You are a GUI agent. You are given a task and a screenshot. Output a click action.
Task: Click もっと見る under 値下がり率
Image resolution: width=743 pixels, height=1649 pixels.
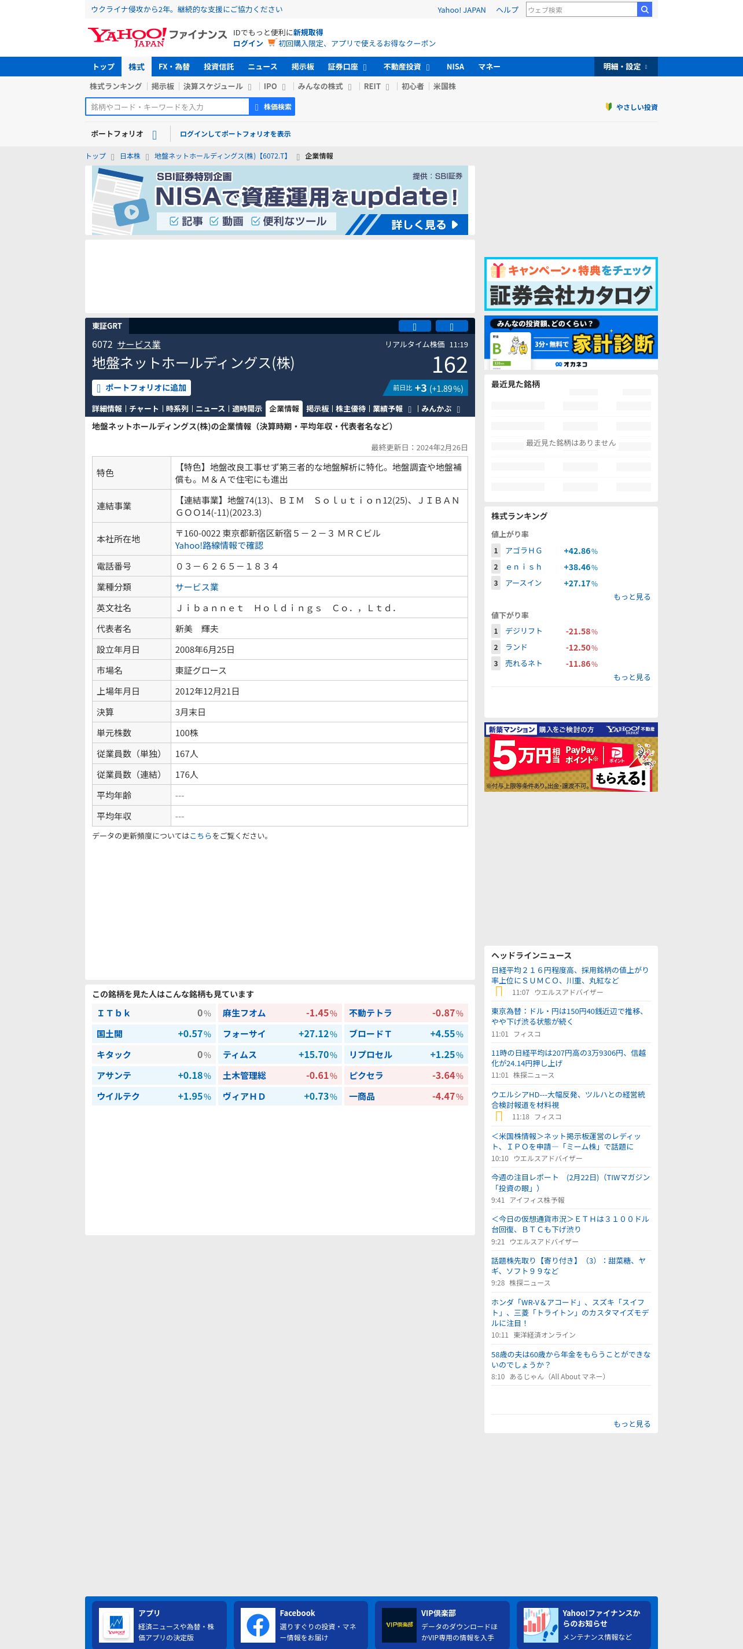[632, 677]
